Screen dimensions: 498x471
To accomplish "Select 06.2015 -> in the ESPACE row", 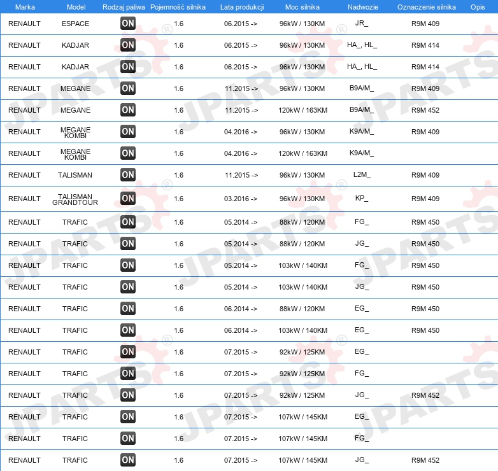I will 241,24.
